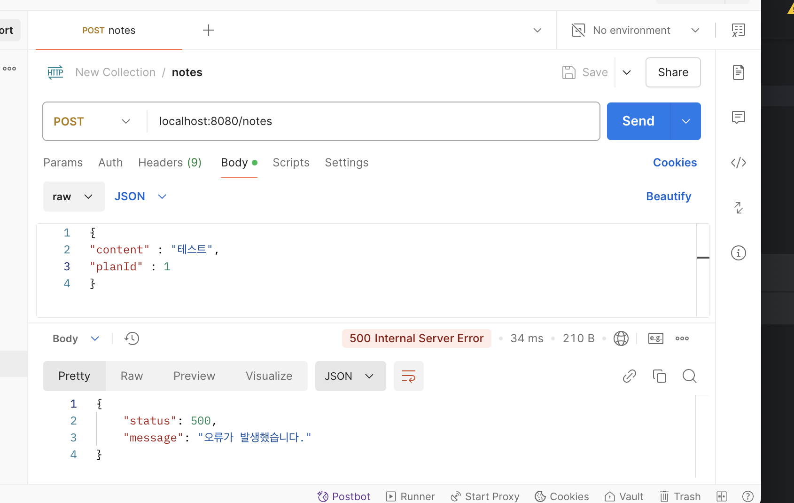Click the 500 Internal Server Error status
This screenshot has height=503, width=794.
point(417,338)
